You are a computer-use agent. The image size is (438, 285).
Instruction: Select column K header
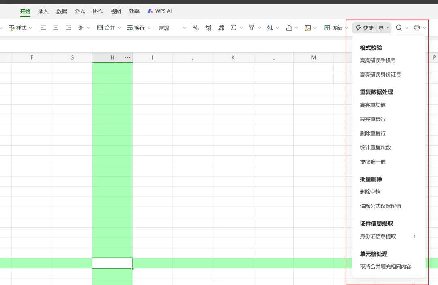click(233, 57)
